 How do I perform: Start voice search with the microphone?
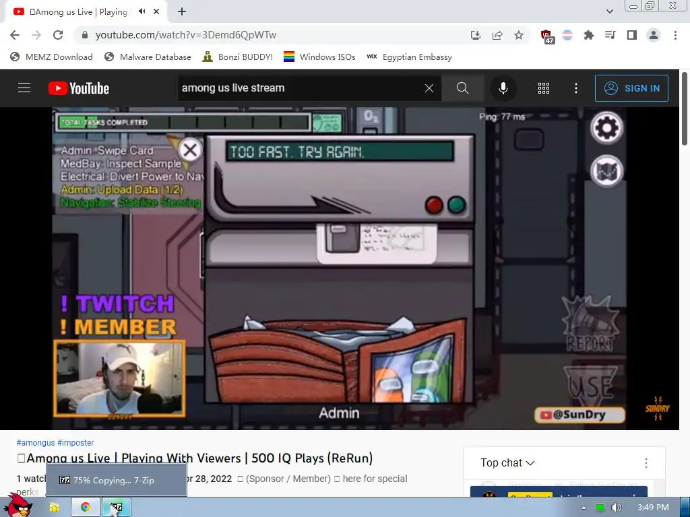point(503,88)
